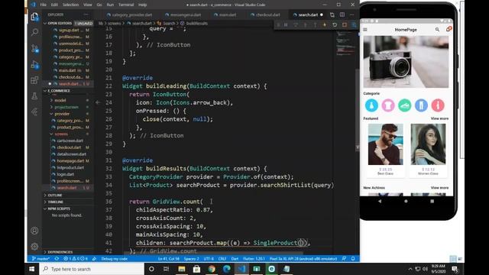Tap the bearded man product thumbnail
This screenshot has height=275, width=489.
click(385, 144)
